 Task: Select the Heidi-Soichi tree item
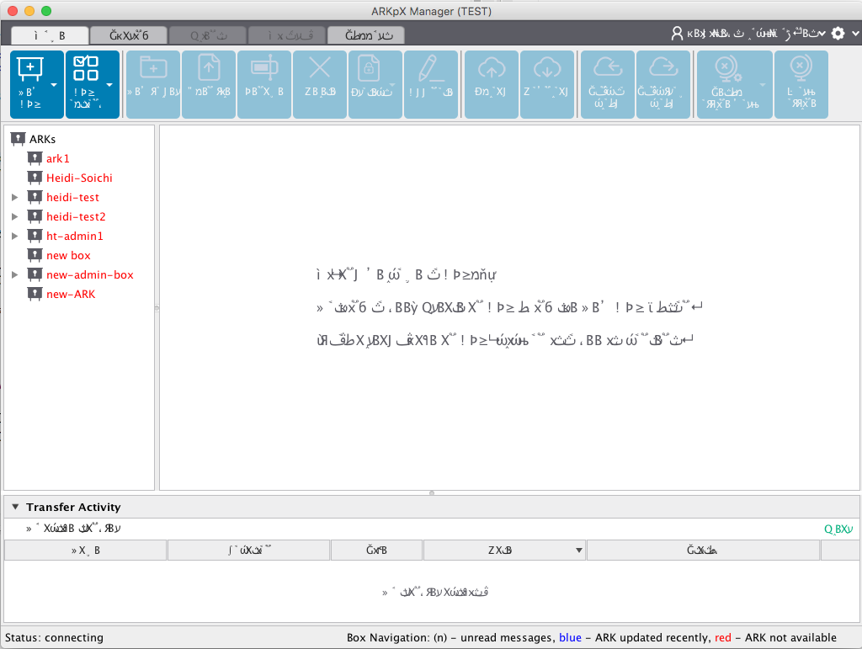79,178
